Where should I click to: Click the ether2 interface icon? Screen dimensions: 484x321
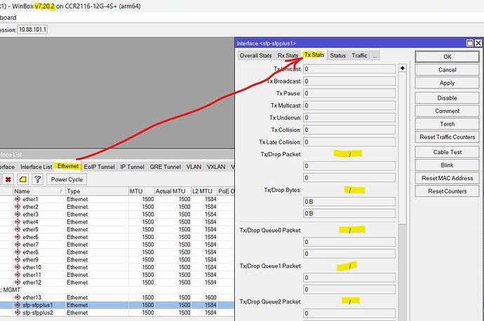(x=18, y=207)
